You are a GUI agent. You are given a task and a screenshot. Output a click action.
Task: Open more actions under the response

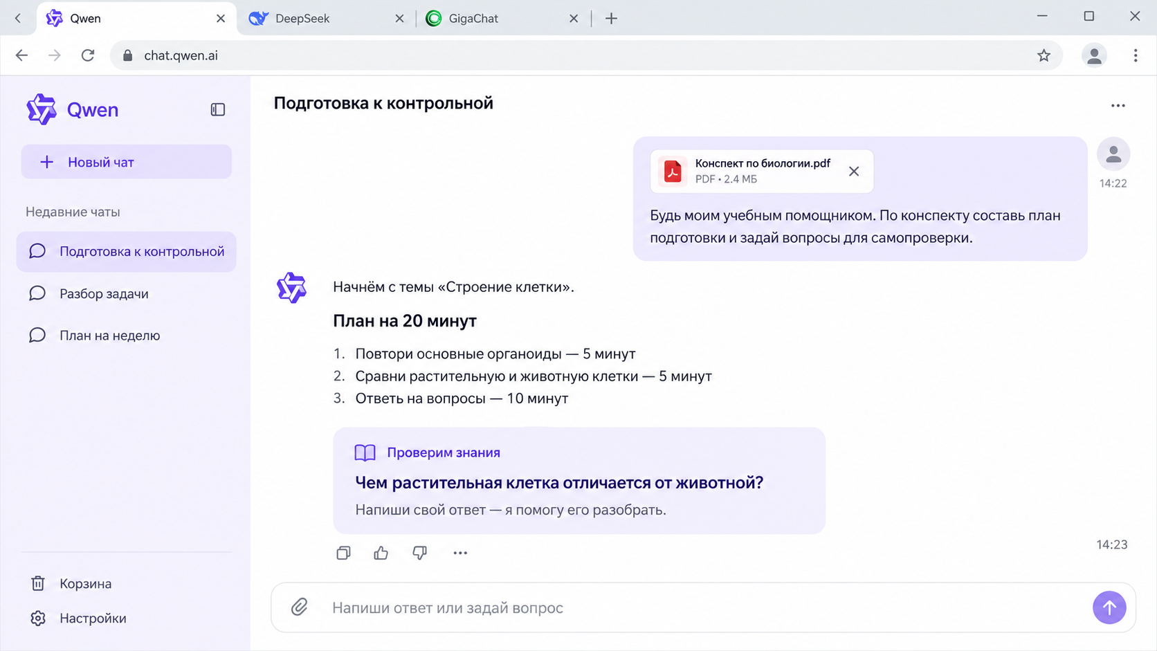coord(460,553)
